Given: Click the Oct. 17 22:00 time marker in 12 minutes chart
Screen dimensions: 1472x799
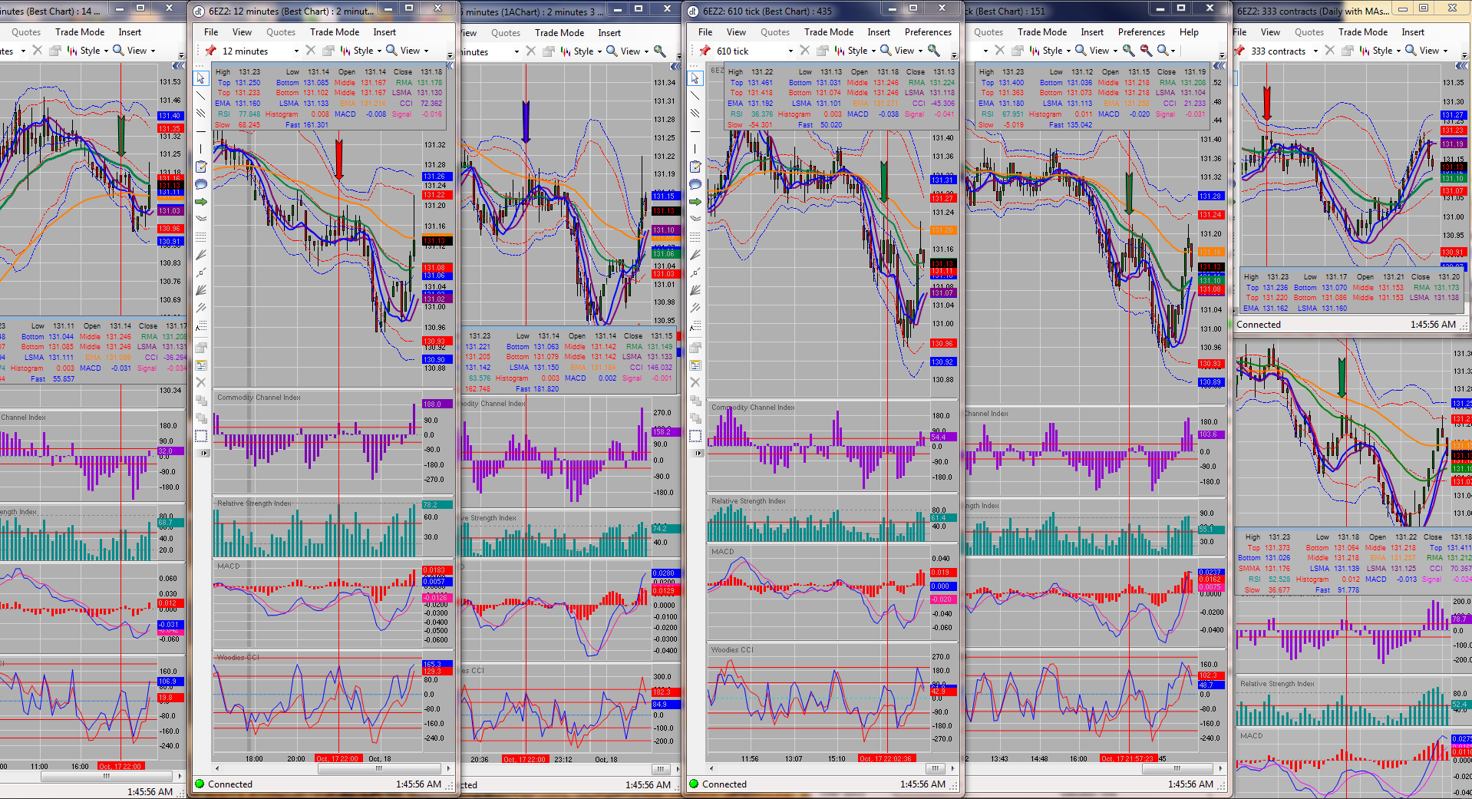Looking at the screenshot, I should [x=338, y=758].
